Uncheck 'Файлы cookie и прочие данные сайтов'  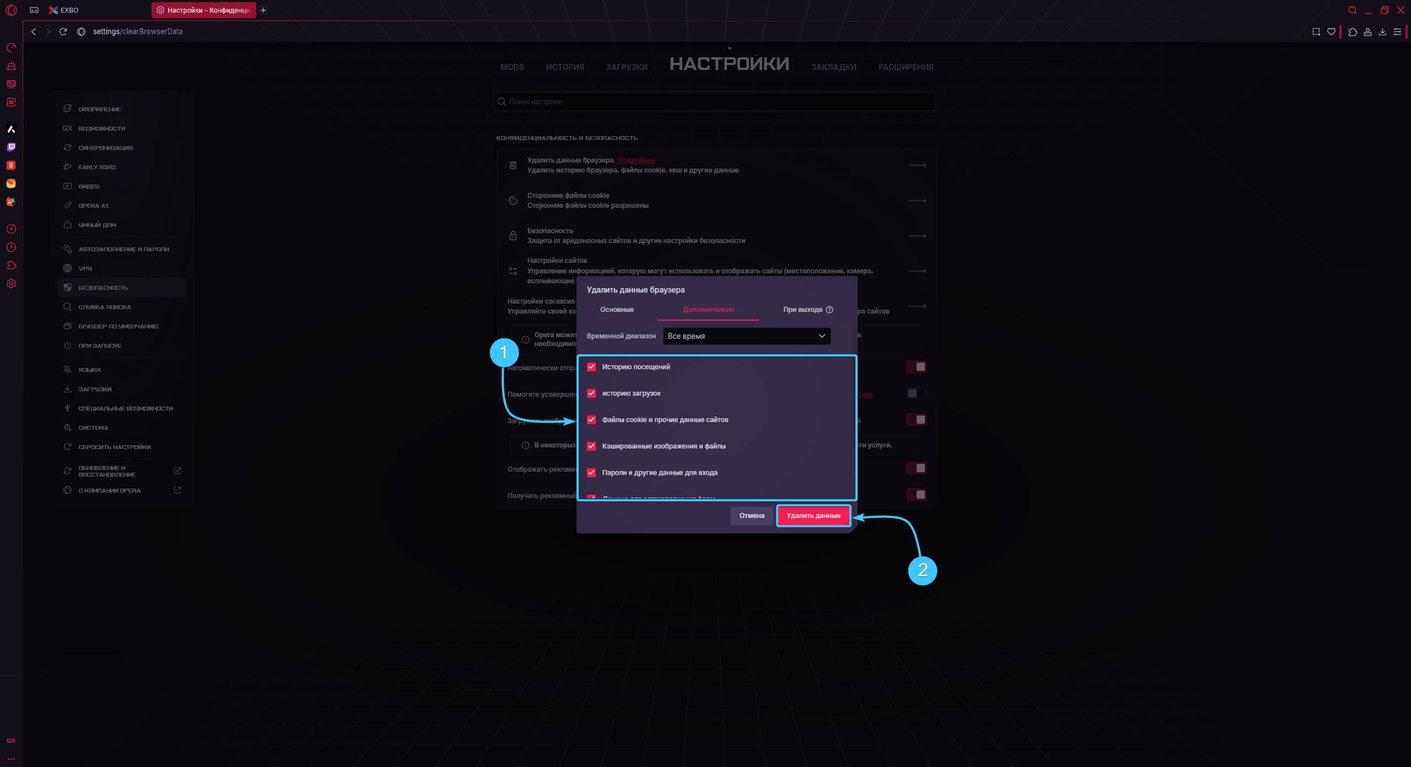(591, 420)
